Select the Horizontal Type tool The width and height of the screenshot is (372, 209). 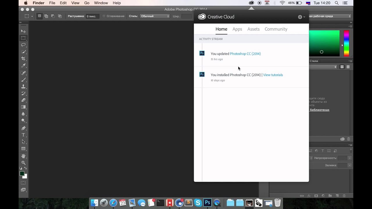click(x=24, y=135)
